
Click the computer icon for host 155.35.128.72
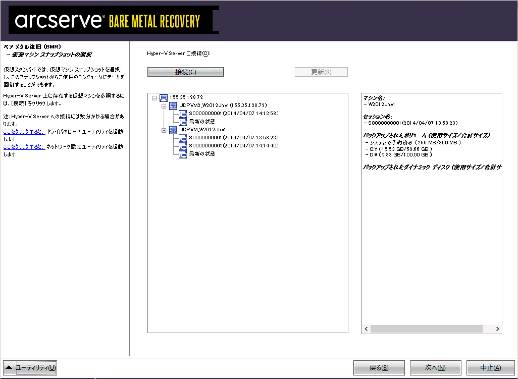(164, 98)
